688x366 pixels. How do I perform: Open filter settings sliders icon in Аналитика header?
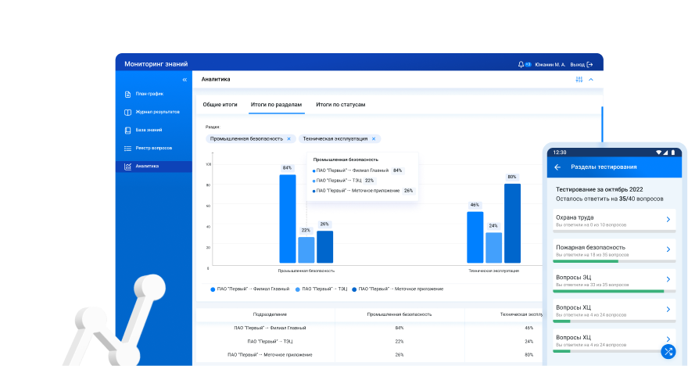(x=579, y=80)
